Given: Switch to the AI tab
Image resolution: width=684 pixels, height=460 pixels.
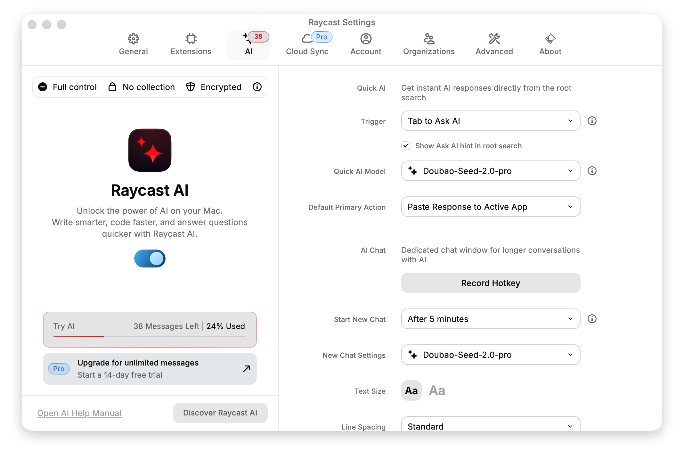Looking at the screenshot, I should (249, 45).
